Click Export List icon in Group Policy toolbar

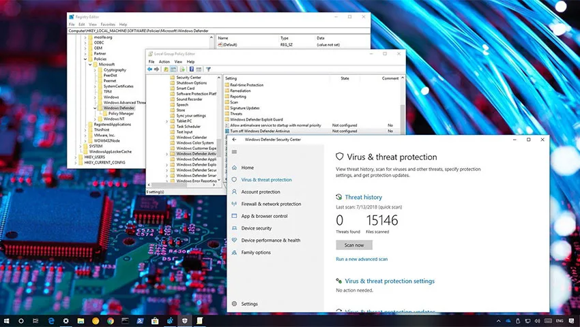tap(182, 69)
